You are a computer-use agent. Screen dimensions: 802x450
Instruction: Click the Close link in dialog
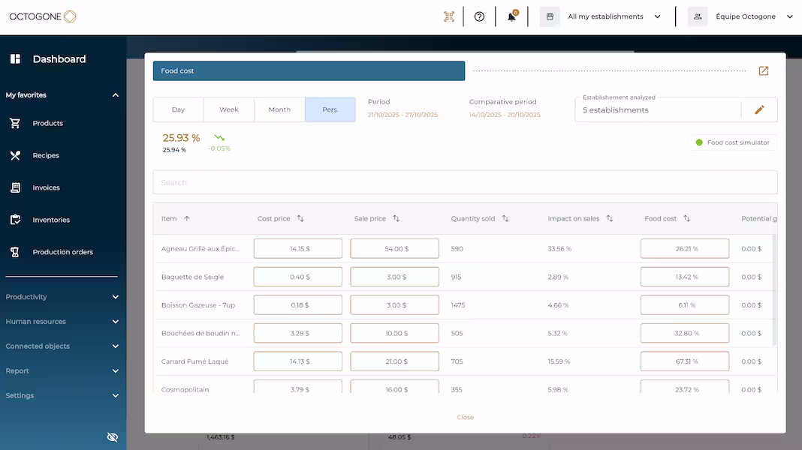click(x=465, y=417)
